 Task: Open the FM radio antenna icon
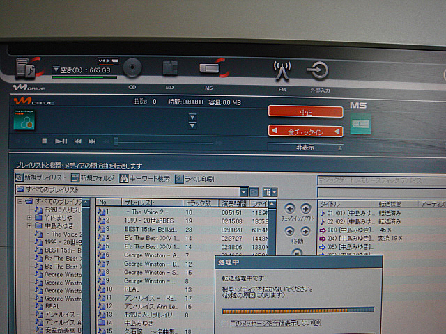tap(282, 71)
